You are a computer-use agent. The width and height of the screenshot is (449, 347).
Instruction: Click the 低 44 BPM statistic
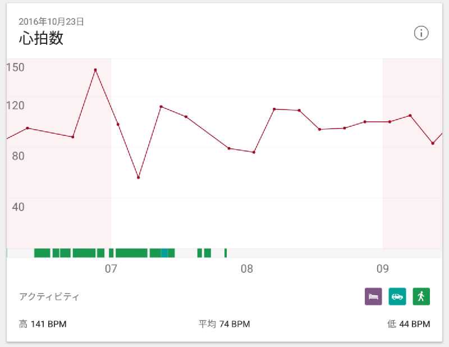[x=409, y=324]
